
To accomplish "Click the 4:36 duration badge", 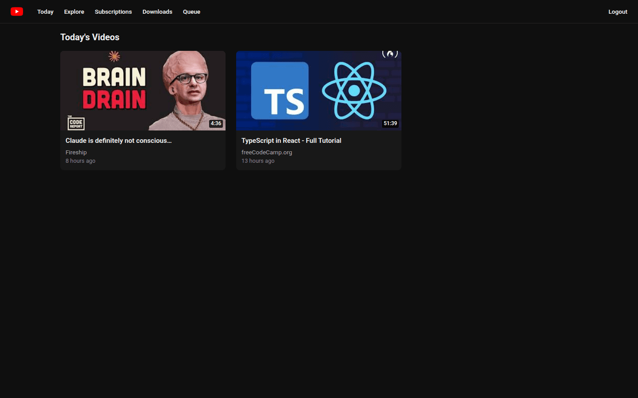I will pyautogui.click(x=216, y=123).
